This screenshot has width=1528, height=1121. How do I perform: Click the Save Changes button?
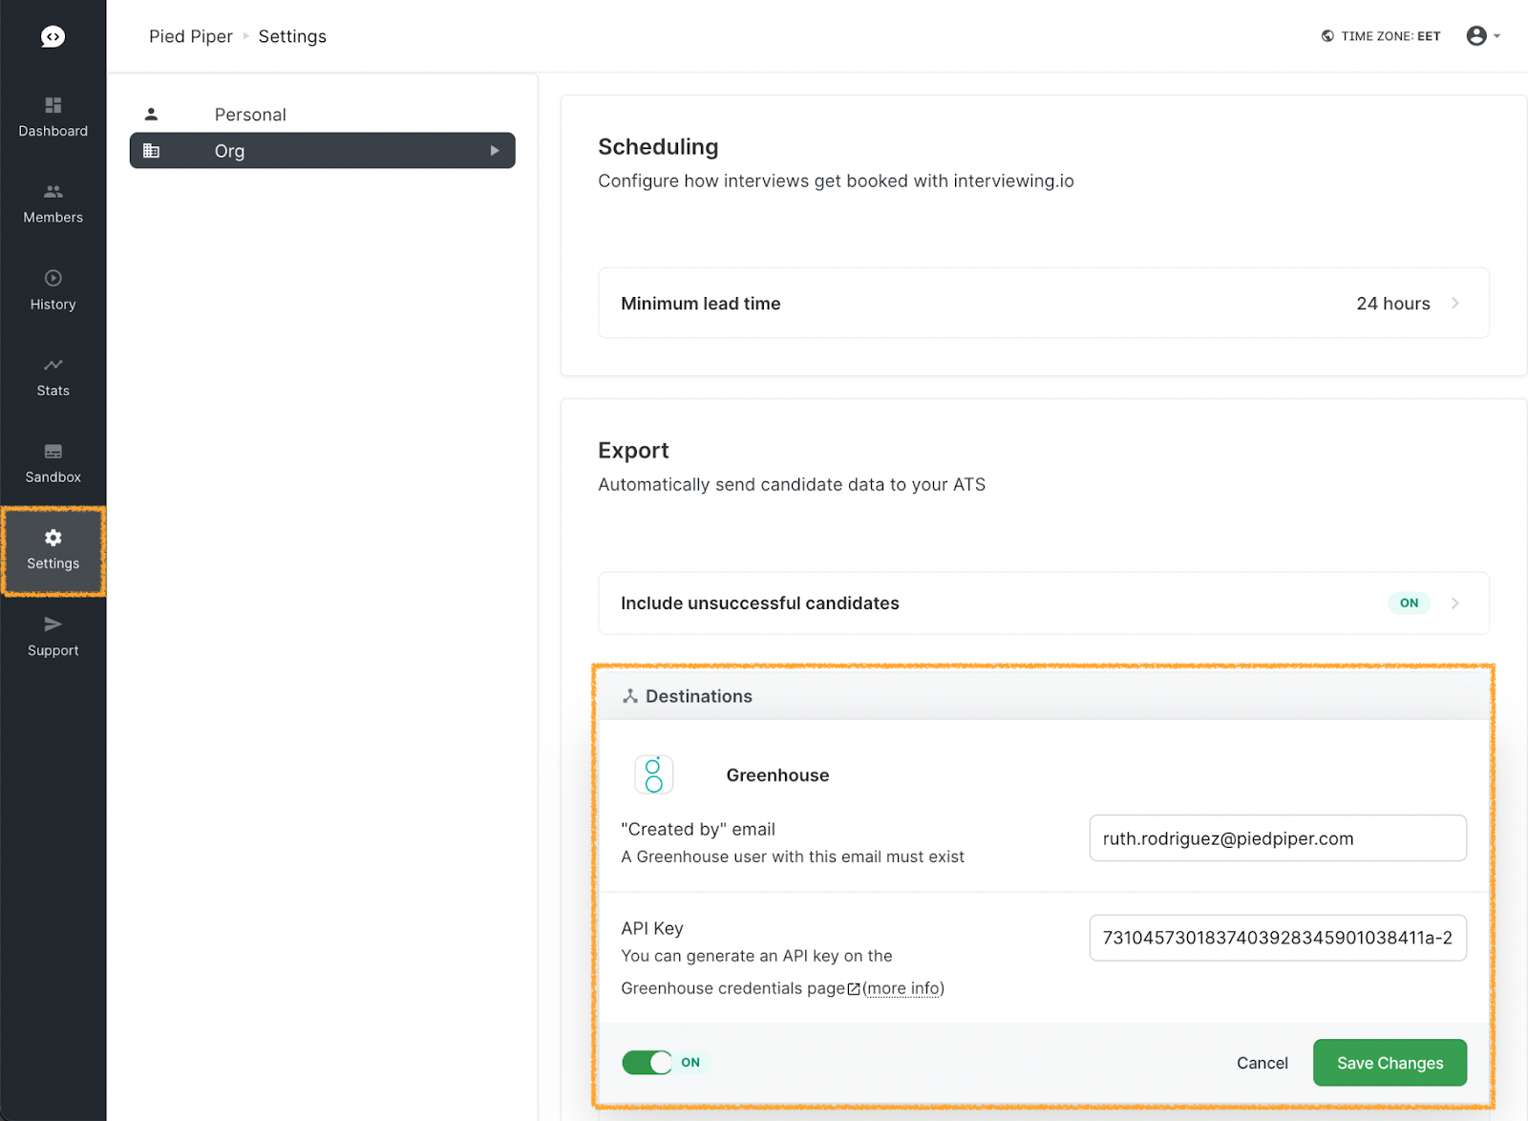click(1390, 1063)
